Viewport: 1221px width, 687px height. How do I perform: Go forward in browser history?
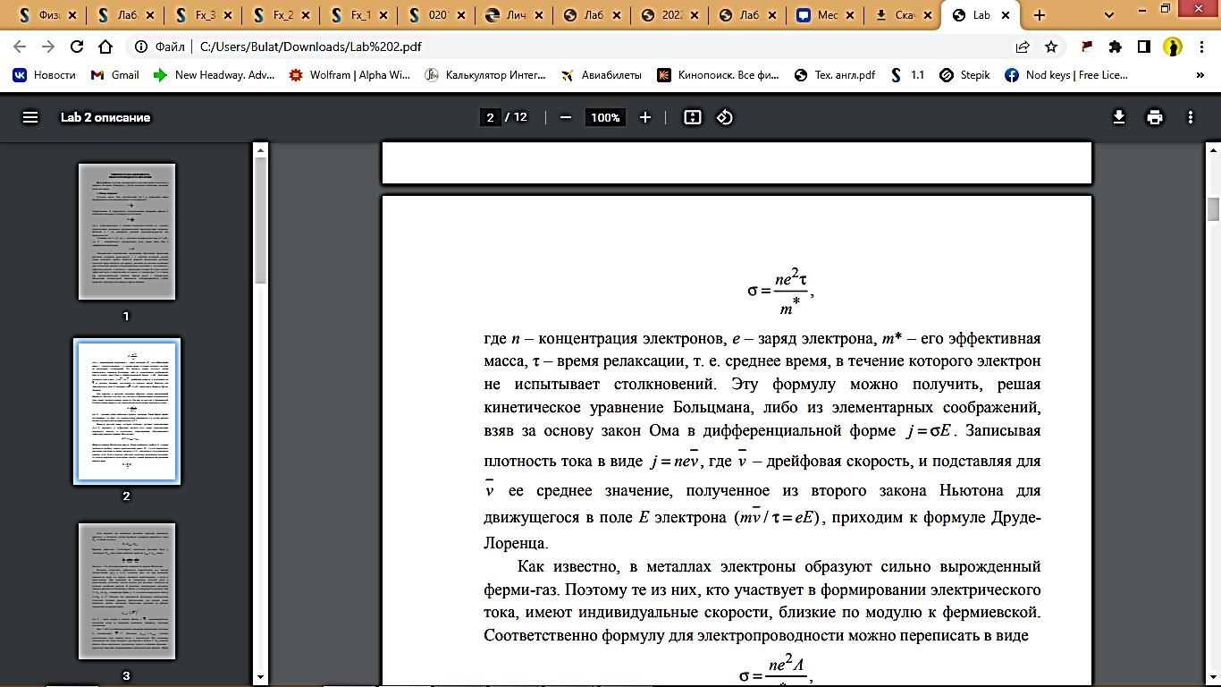click(x=48, y=47)
